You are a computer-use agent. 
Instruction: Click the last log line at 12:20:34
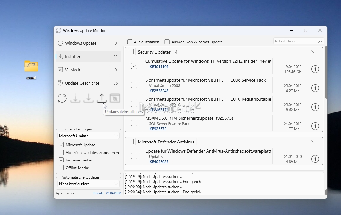(x=163, y=192)
